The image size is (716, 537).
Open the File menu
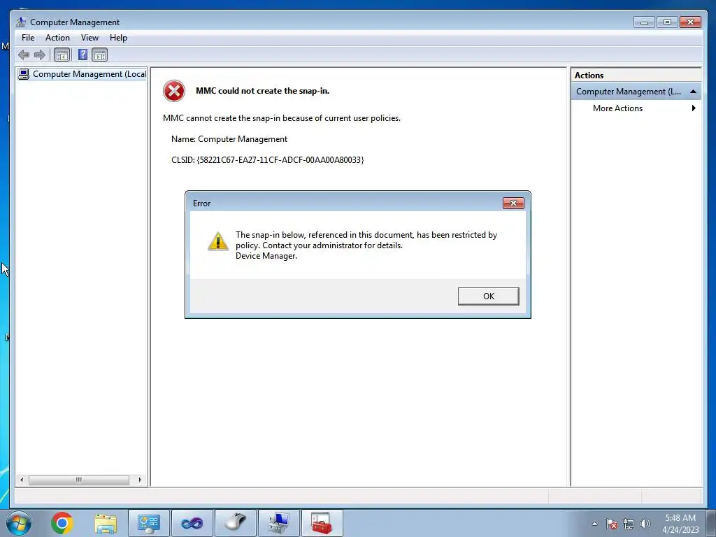pyautogui.click(x=28, y=38)
